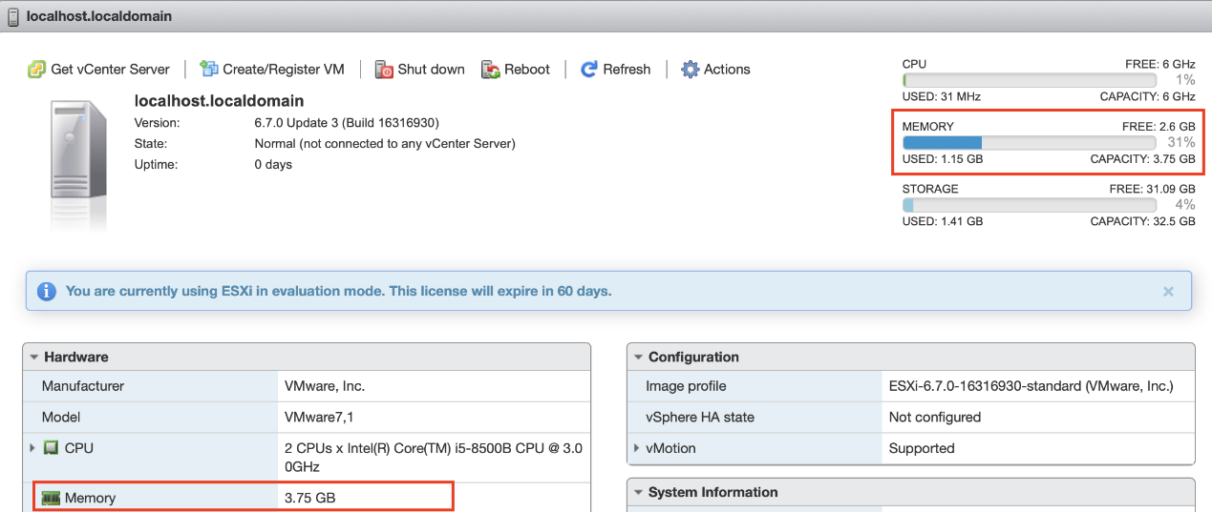Click the Memory value 3.75 GB in Hardware
The width and height of the screenshot is (1212, 512).
(x=310, y=498)
